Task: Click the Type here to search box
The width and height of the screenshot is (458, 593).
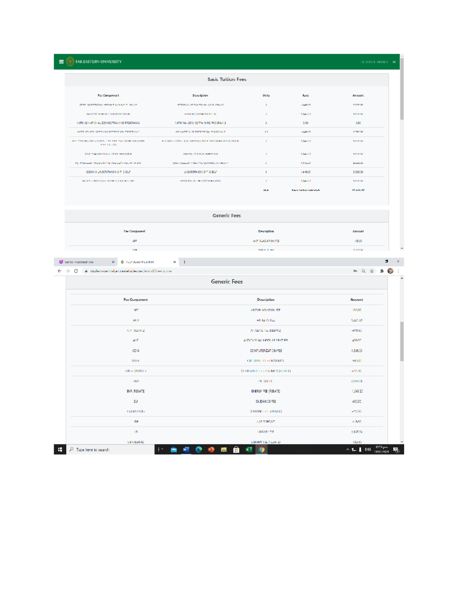Action: point(111,450)
